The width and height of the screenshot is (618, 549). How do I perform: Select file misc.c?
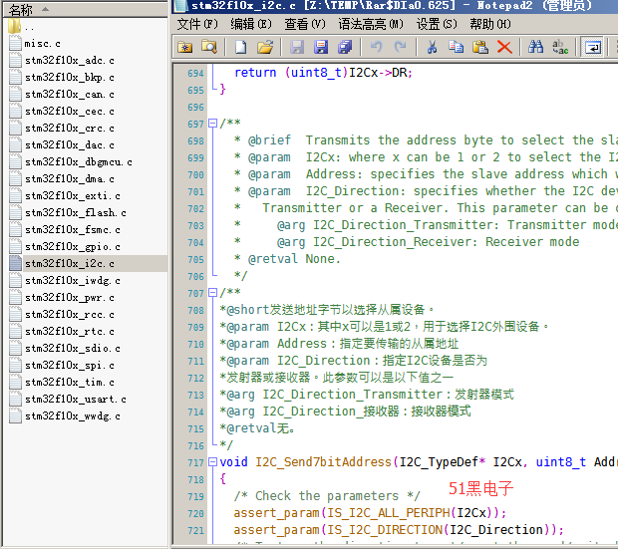[42, 44]
